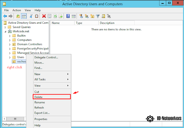Expand the Saved Queries tree node

click(x=5, y=27)
